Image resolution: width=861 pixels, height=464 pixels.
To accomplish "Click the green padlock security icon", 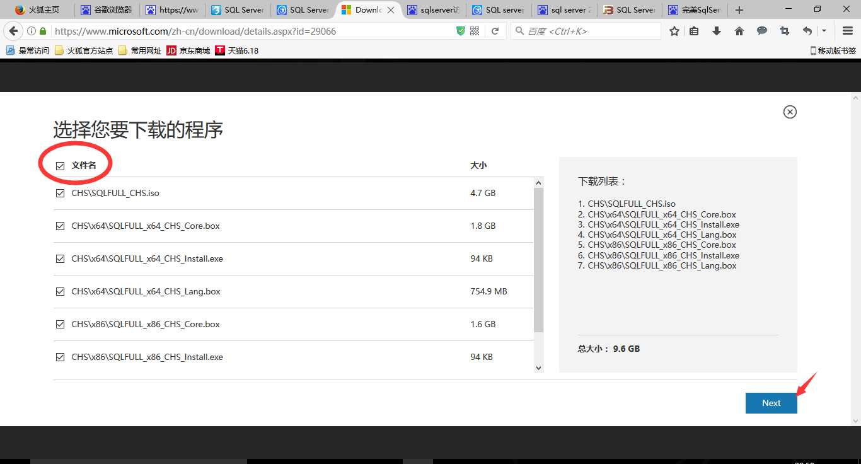I will pyautogui.click(x=43, y=31).
